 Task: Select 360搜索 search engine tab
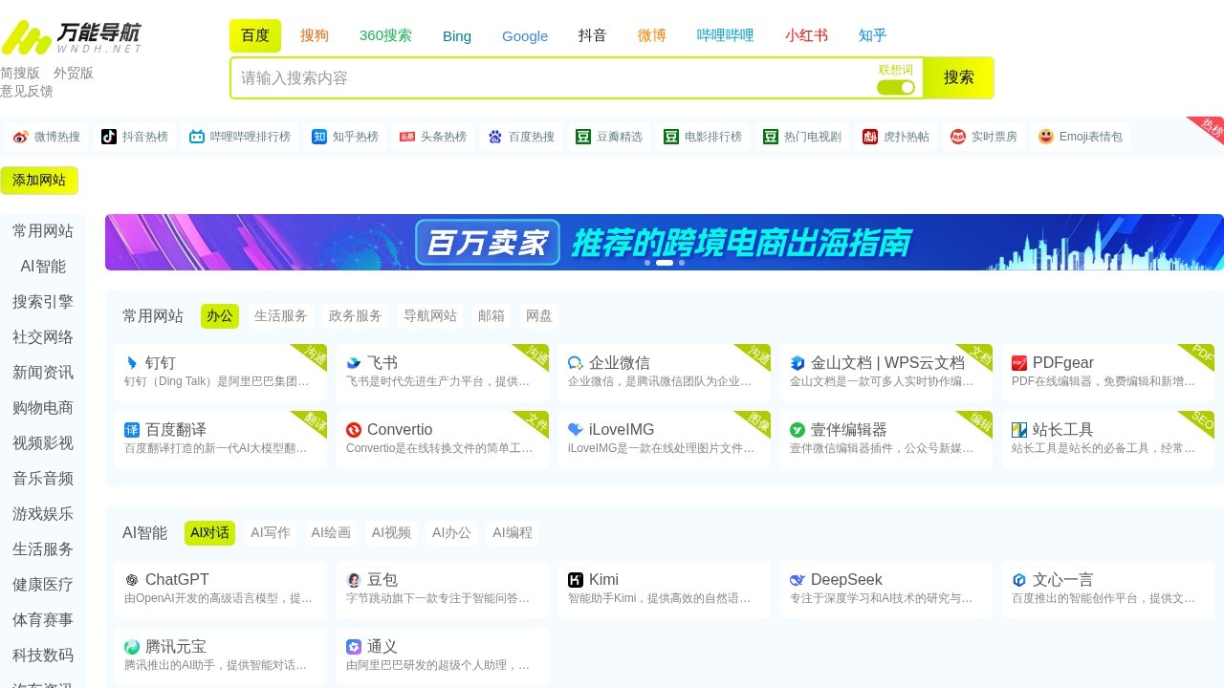385,35
